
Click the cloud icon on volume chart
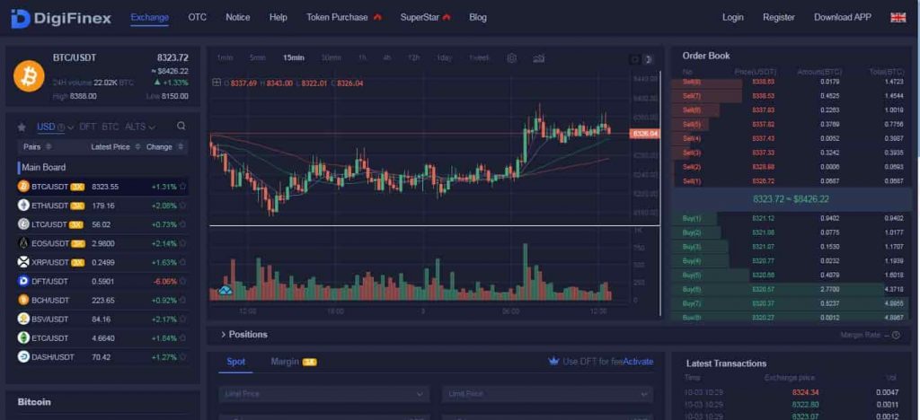point(226,289)
